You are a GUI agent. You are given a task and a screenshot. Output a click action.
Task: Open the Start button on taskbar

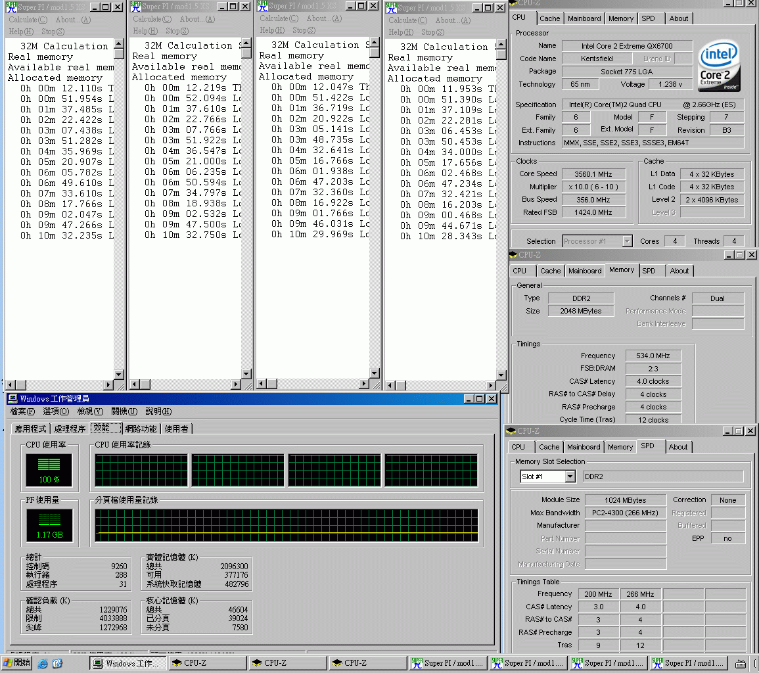coord(17,663)
